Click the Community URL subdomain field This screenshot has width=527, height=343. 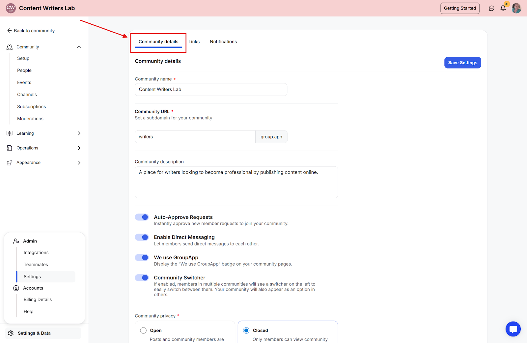point(195,137)
